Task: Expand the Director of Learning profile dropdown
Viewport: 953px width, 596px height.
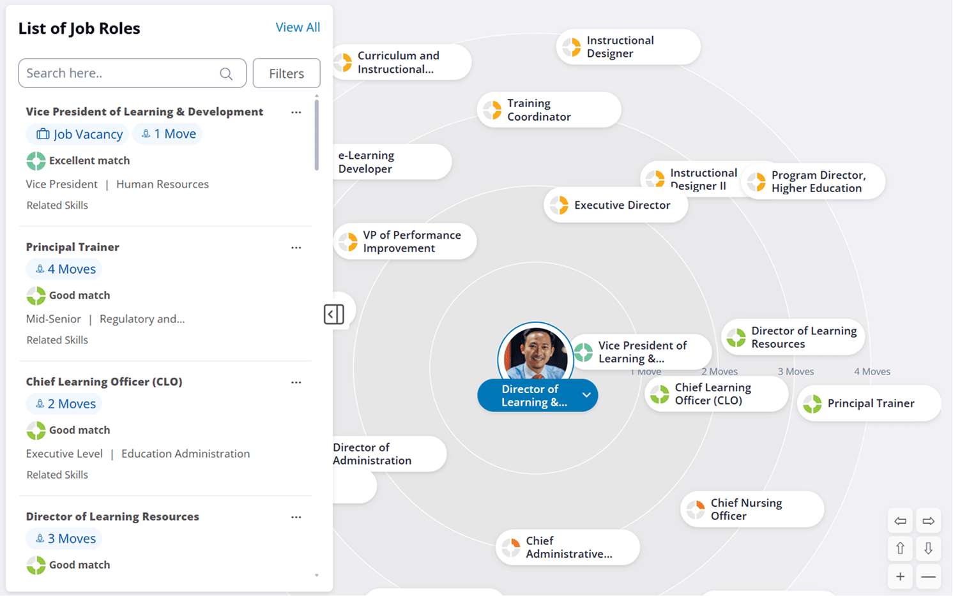Action: click(x=585, y=395)
